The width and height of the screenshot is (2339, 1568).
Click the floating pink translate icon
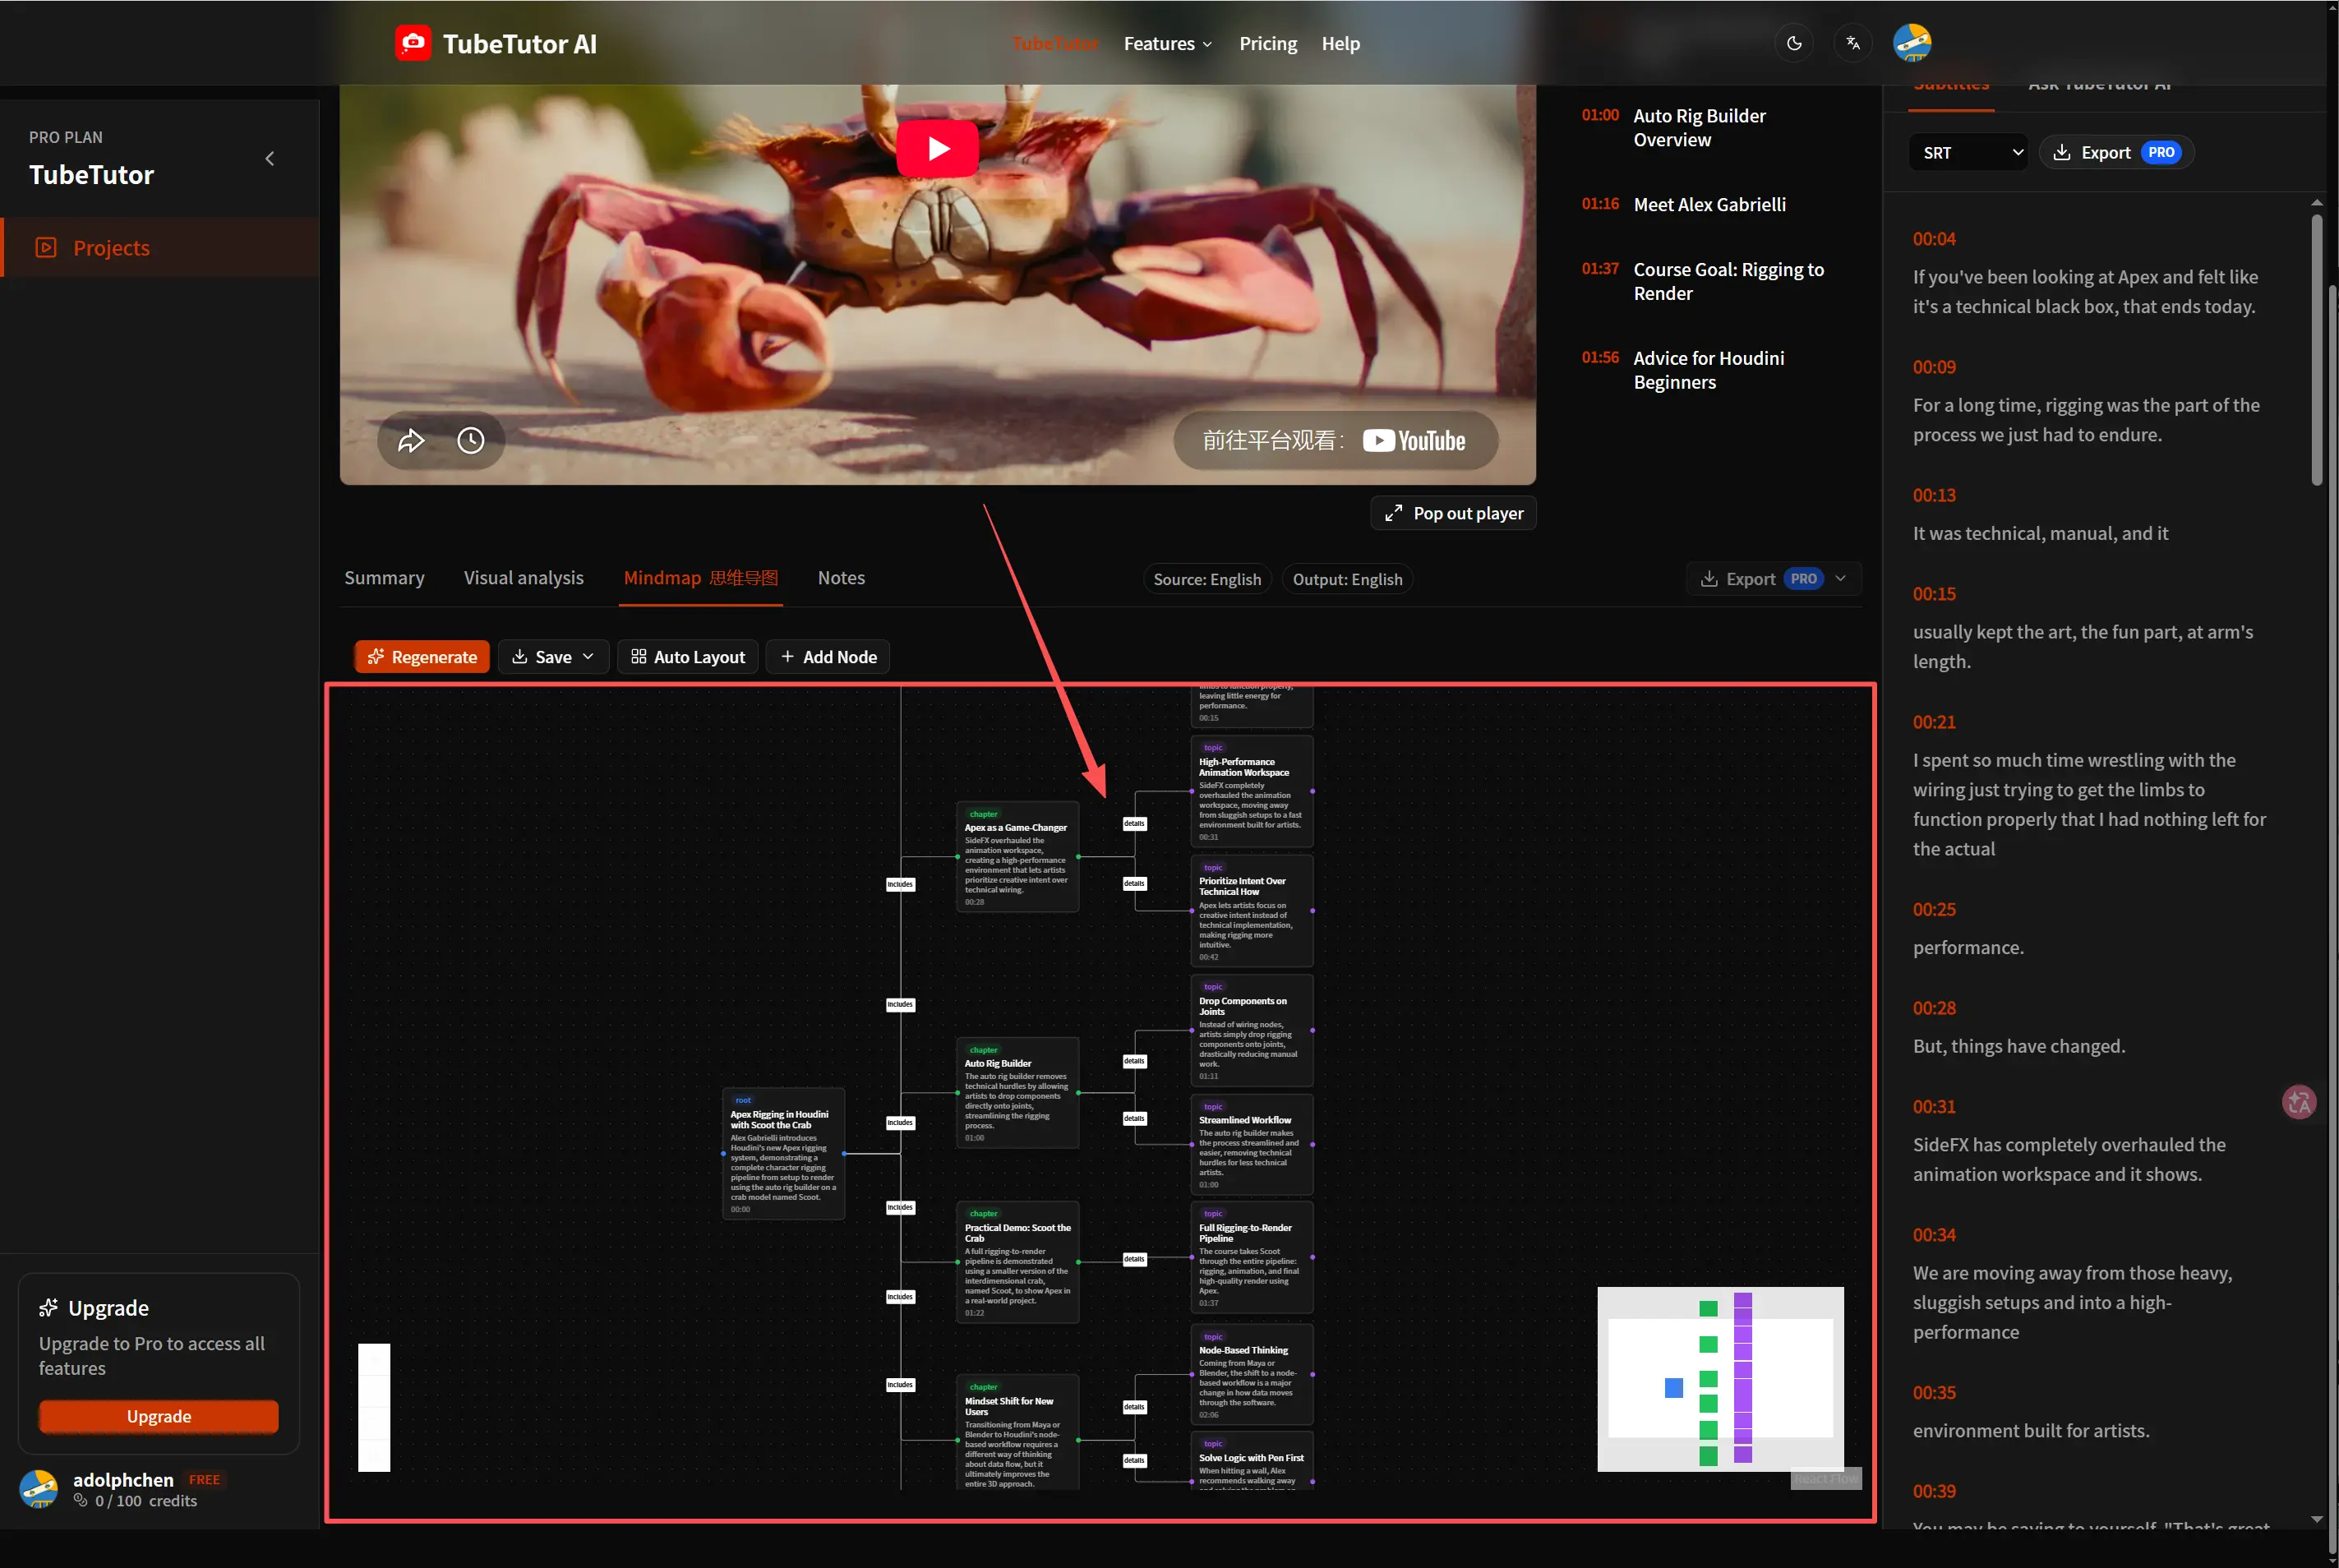click(x=2299, y=1103)
